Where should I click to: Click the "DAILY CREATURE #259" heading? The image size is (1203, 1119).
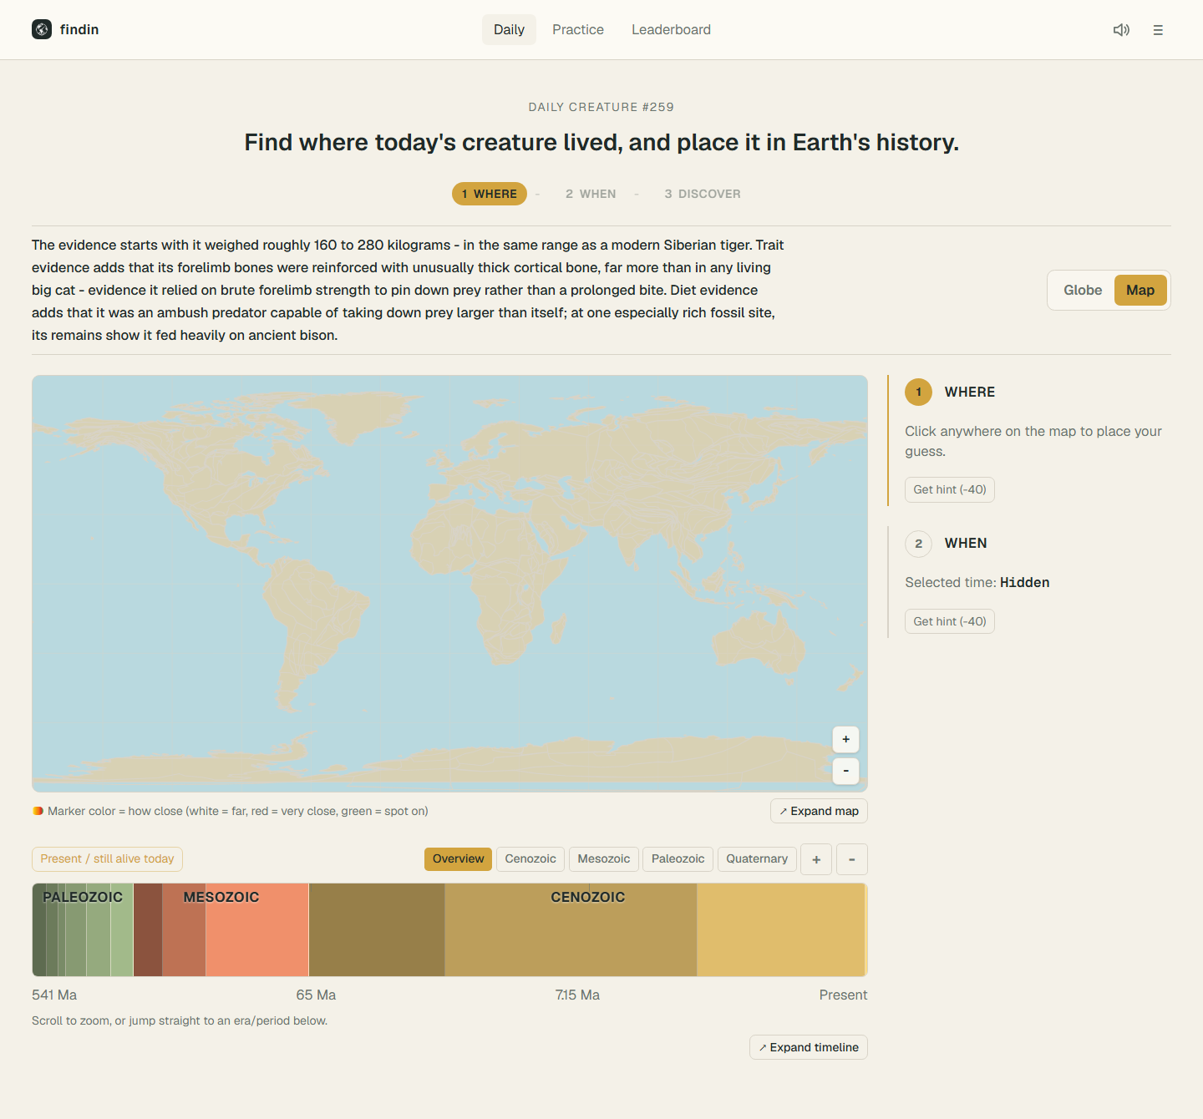point(601,107)
